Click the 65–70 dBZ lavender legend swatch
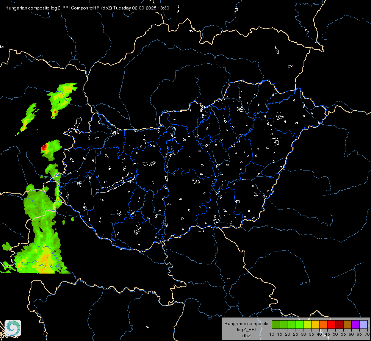The height and width of the screenshot is (341, 371). coord(364,324)
